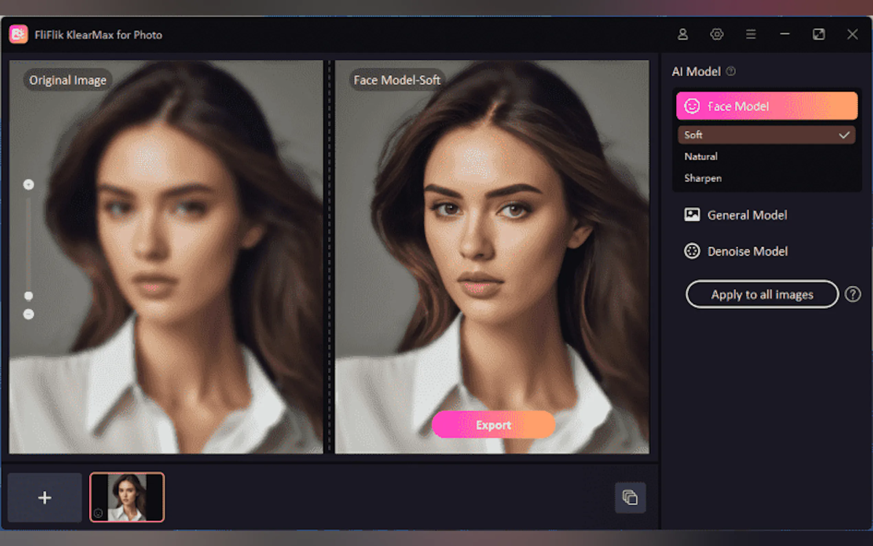Click Apply to all images button

(x=762, y=294)
